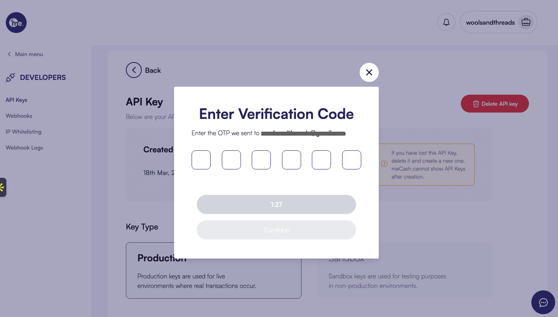This screenshot has width=558, height=317.
Task: Select the first OTP digit box
Action: click(x=201, y=160)
